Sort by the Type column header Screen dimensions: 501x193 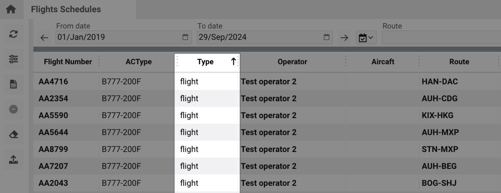point(206,62)
